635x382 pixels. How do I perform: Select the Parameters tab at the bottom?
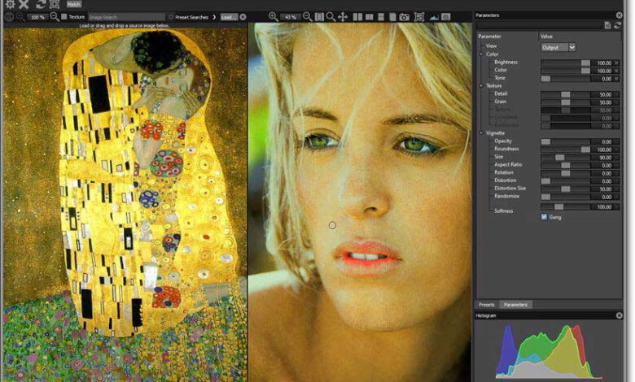[514, 305]
